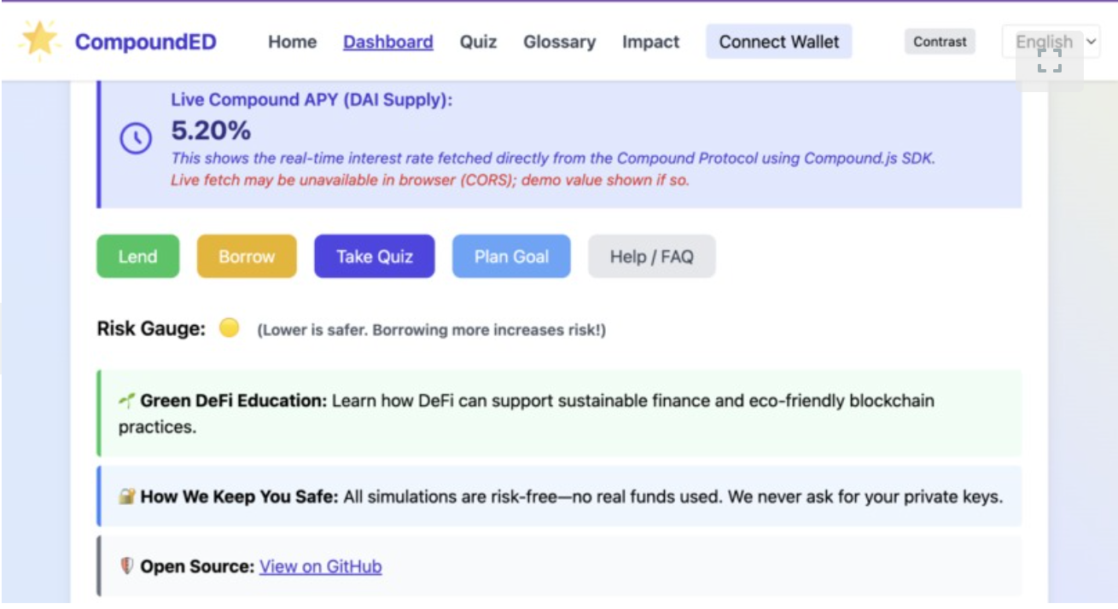Click the Connect Wallet button
The width and height of the screenshot is (1118, 609).
779,42
